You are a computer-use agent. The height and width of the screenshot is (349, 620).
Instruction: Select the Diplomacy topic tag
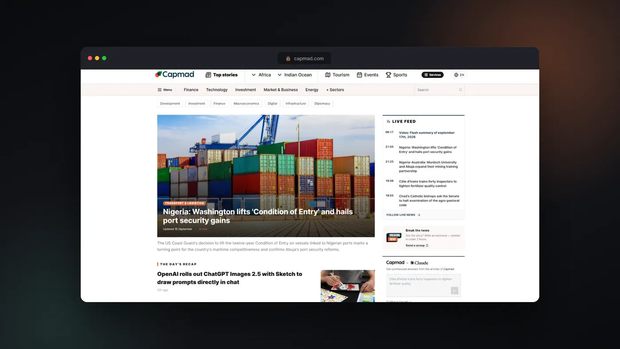[x=322, y=104]
